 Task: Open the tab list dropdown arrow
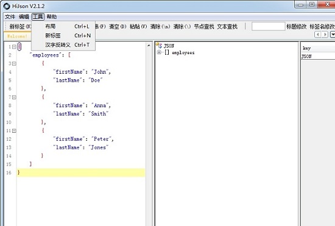pos(333,34)
